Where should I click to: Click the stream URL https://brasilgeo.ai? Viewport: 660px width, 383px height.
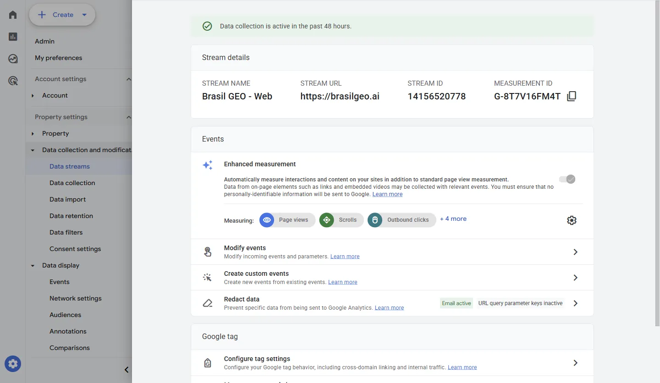[340, 96]
